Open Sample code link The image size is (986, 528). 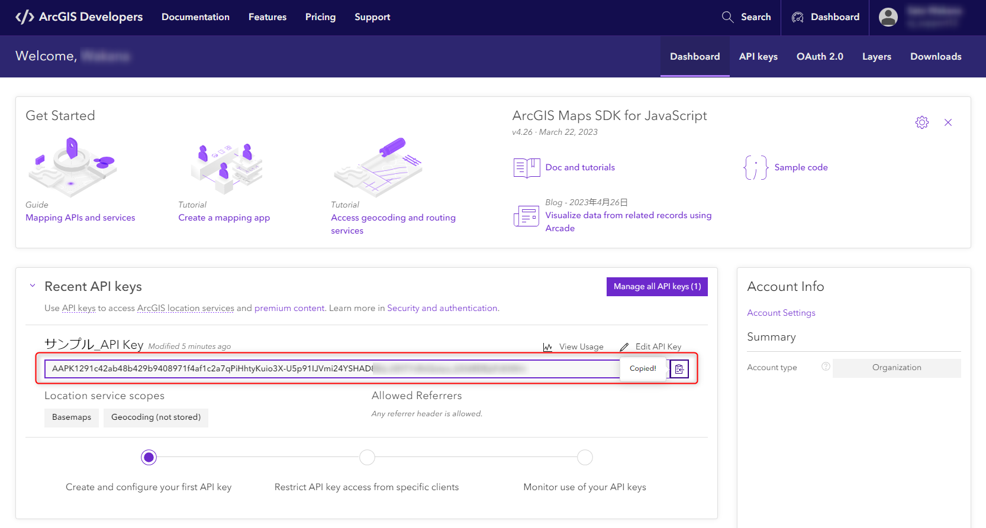tap(801, 167)
